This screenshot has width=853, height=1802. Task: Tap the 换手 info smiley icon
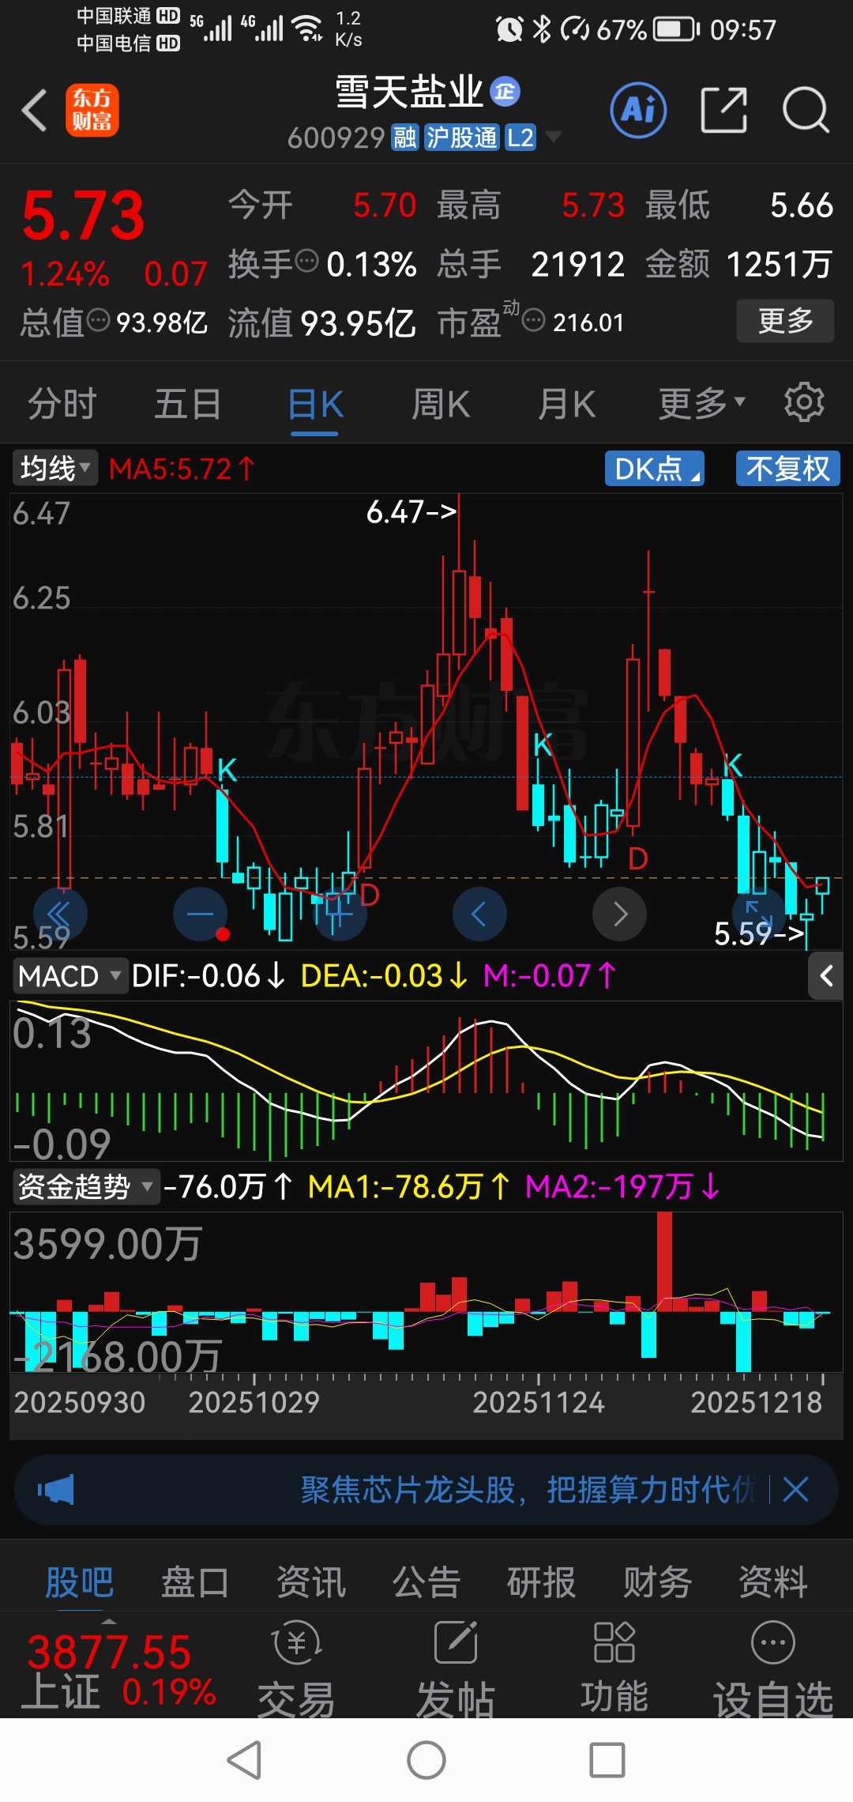(x=306, y=259)
